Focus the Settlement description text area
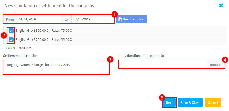 [x=56, y=67]
